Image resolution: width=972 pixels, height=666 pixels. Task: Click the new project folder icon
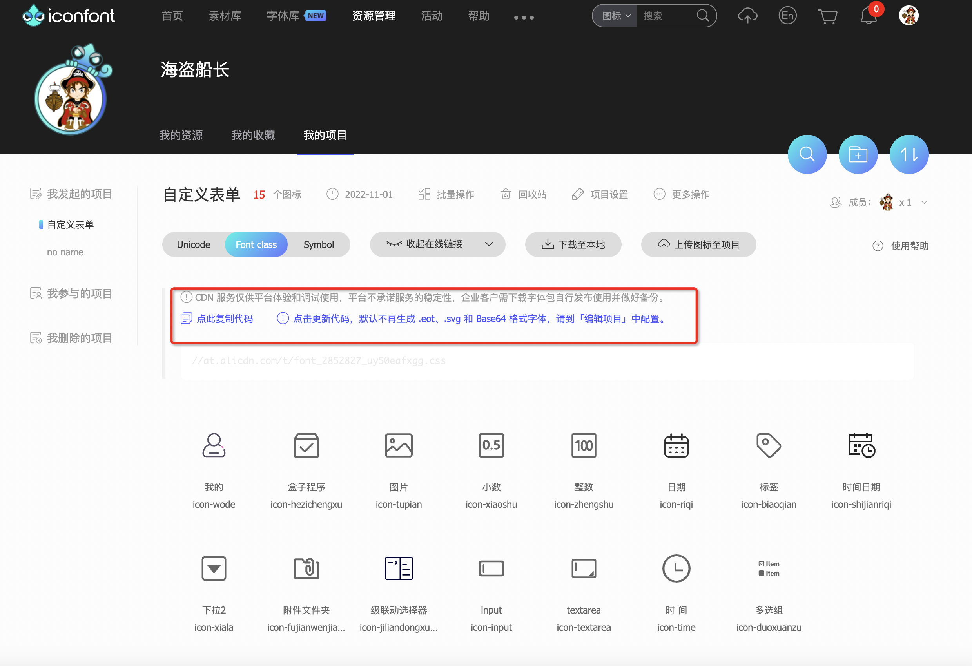858,154
